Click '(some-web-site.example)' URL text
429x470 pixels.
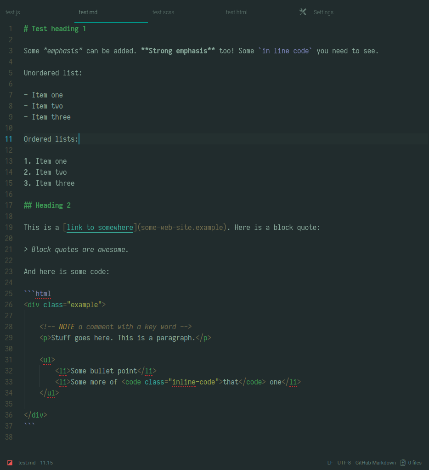pos(182,228)
